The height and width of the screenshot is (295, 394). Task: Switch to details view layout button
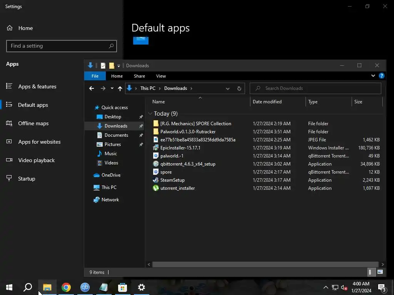[x=371, y=272]
